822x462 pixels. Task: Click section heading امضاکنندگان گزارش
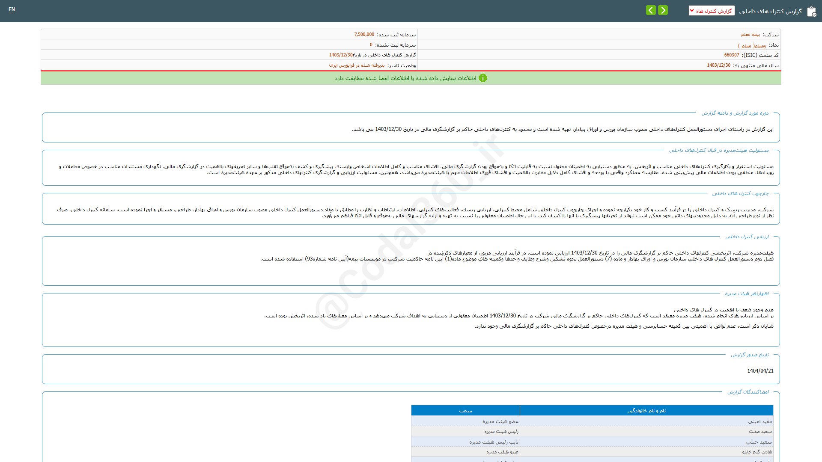748,392
